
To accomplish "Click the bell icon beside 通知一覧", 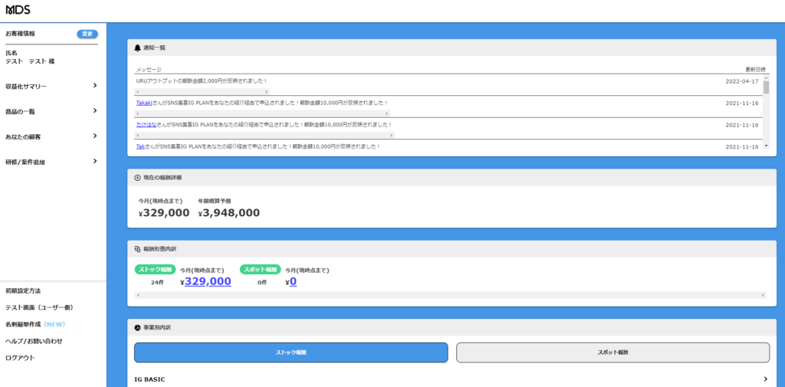I will pos(137,48).
